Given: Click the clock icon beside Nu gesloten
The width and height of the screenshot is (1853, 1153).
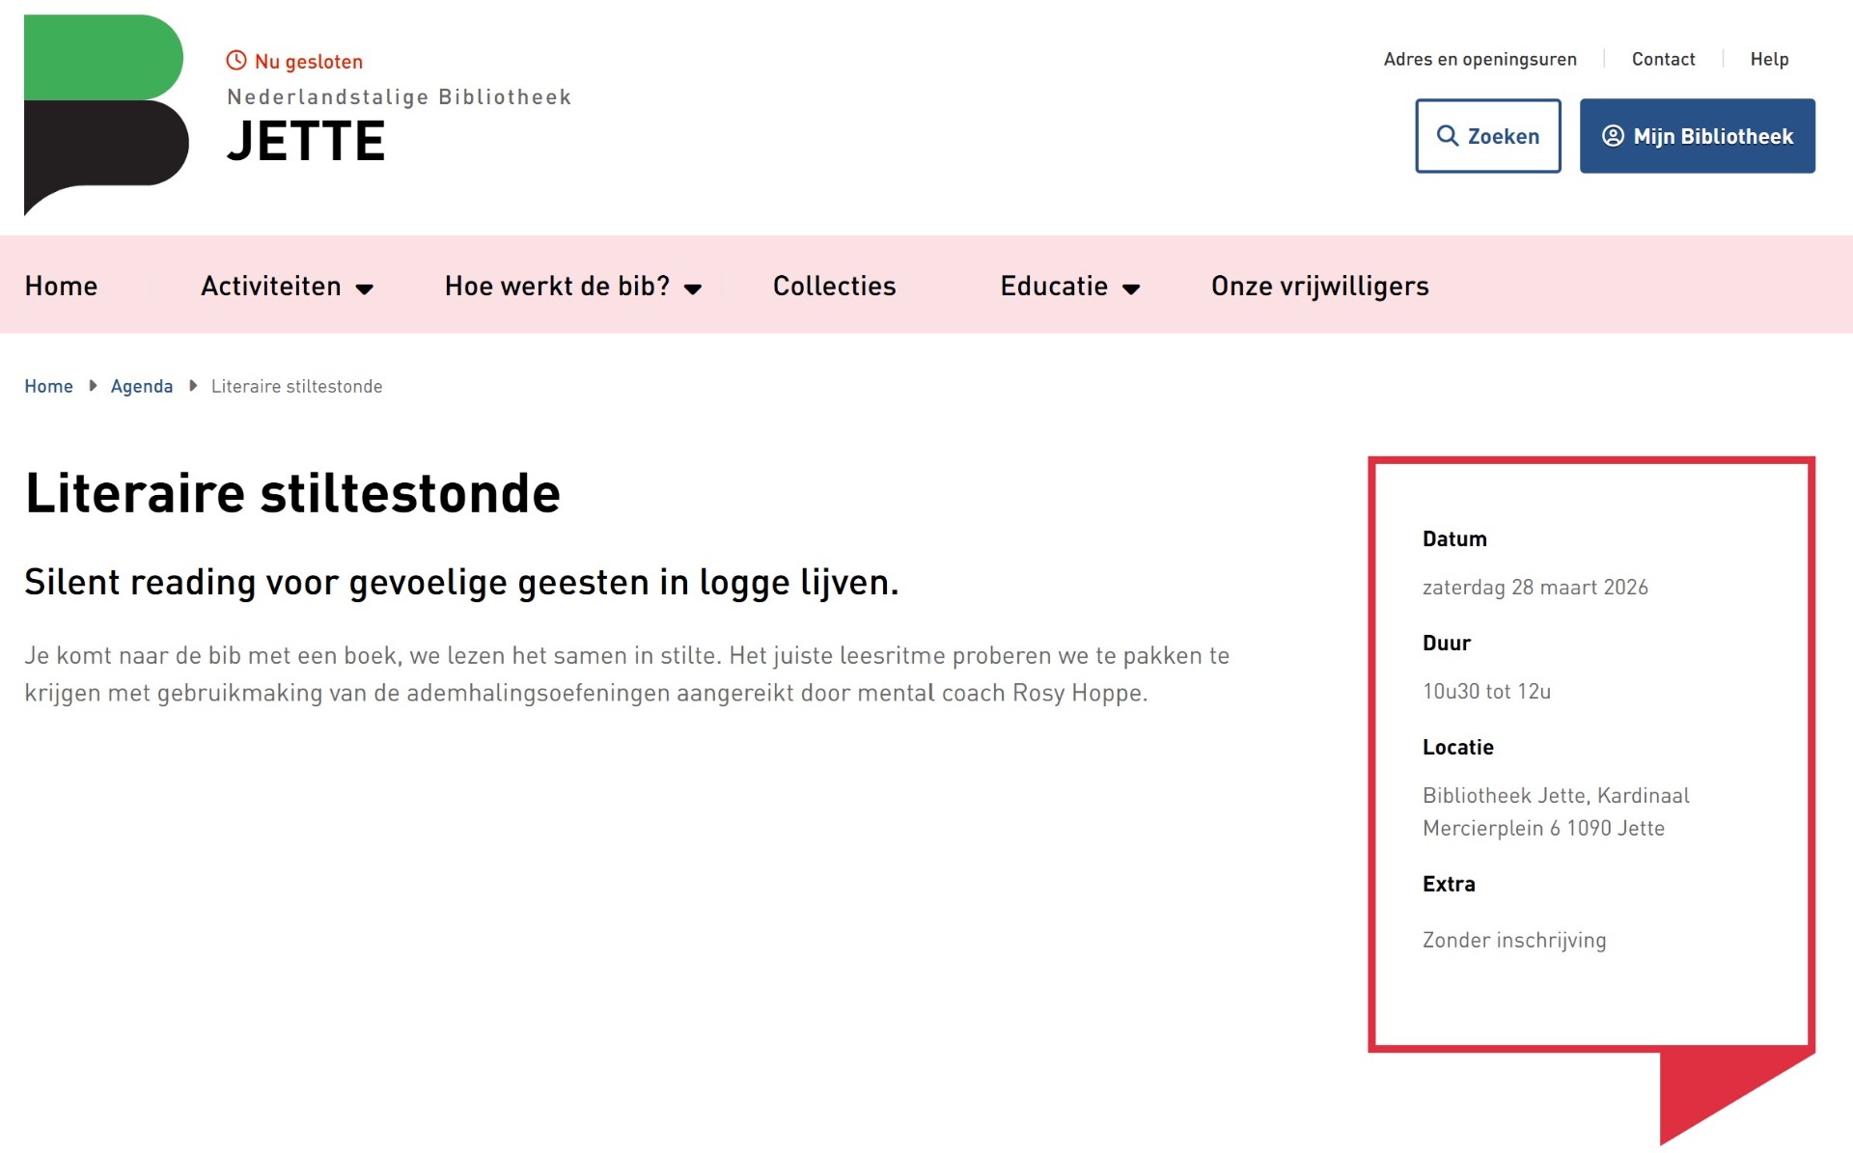Looking at the screenshot, I should 236,61.
